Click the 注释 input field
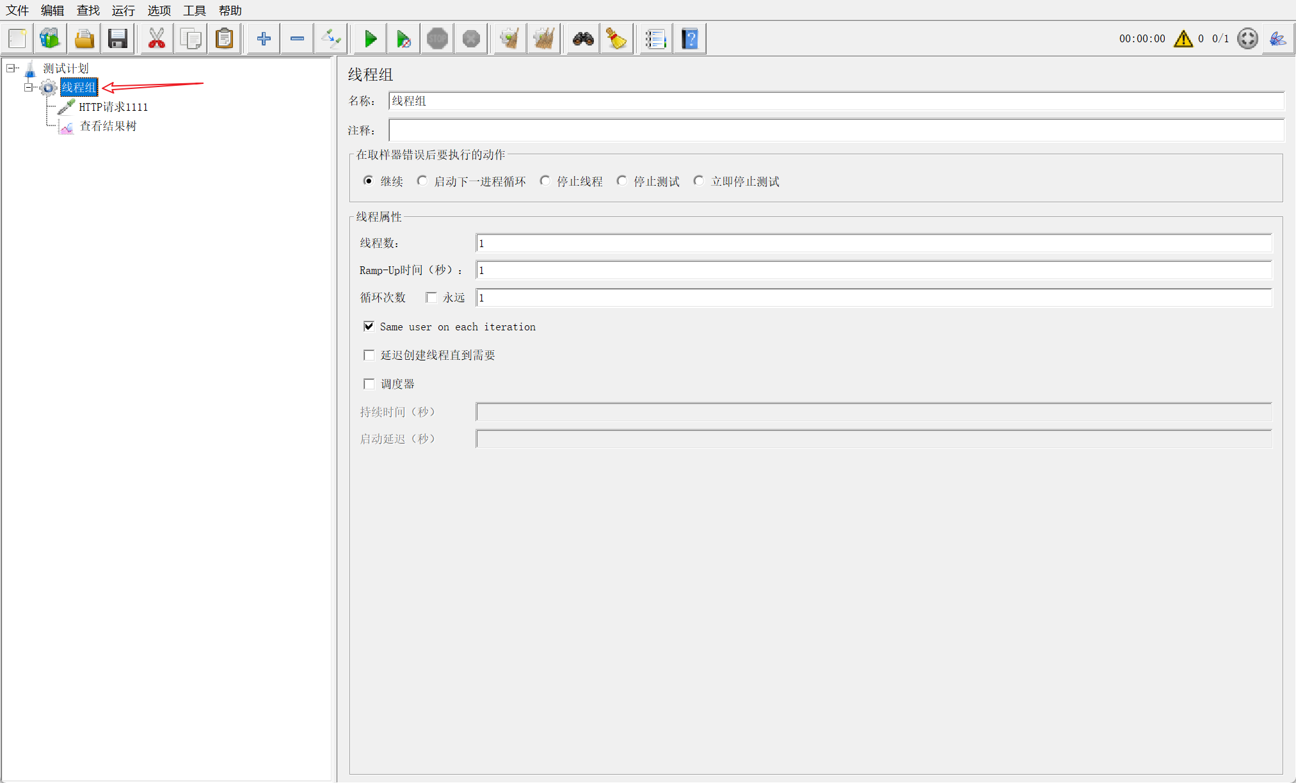This screenshot has width=1296, height=783. [836, 130]
